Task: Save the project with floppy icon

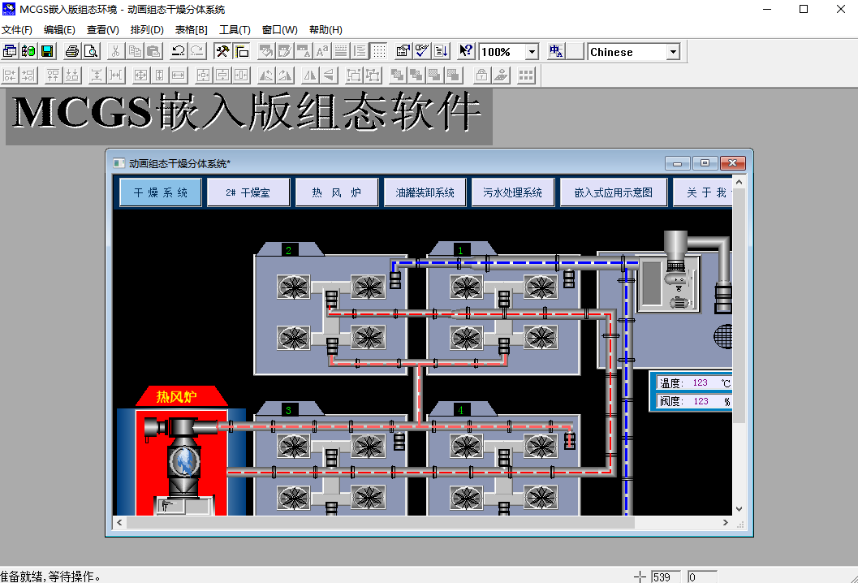Action: tap(47, 51)
